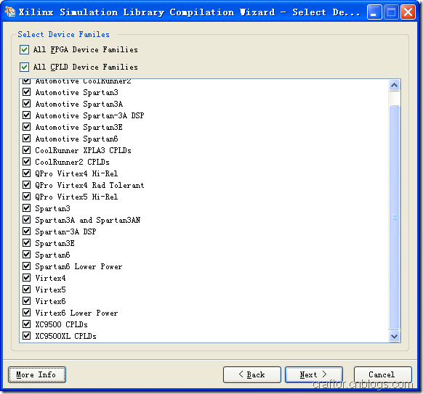Click the Xilinx wizard title bar icon
Viewport: 423px width, 394px height.
click(9, 12)
